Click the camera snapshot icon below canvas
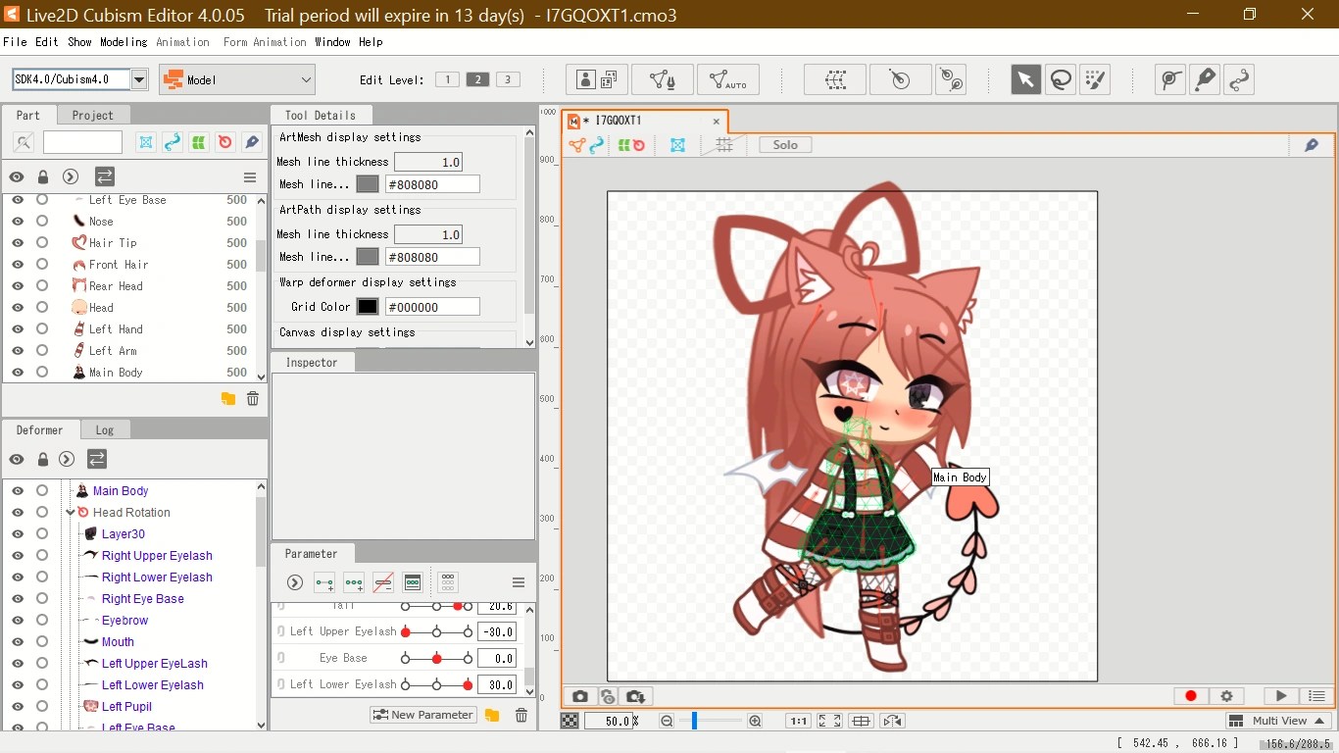The image size is (1339, 753). coord(580,696)
